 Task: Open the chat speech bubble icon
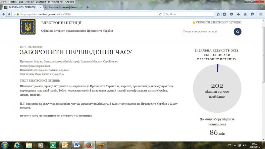[x=252, y=14]
